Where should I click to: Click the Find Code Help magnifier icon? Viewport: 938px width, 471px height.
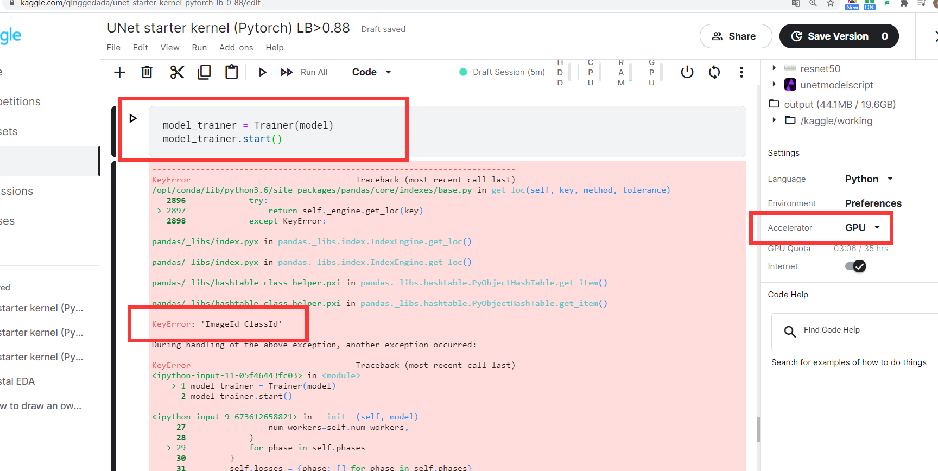pos(790,332)
